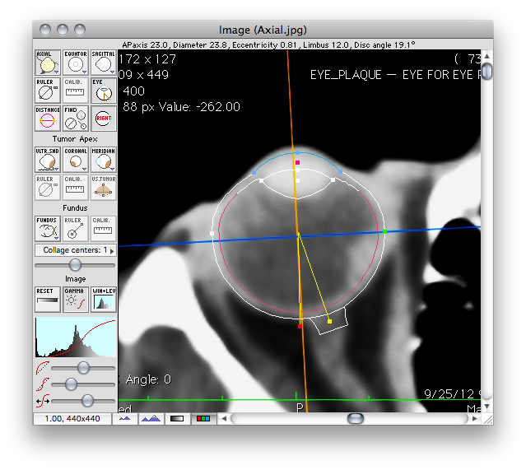
Task: Click the '1.00, 440x440' zoom readout
Action: click(x=72, y=419)
